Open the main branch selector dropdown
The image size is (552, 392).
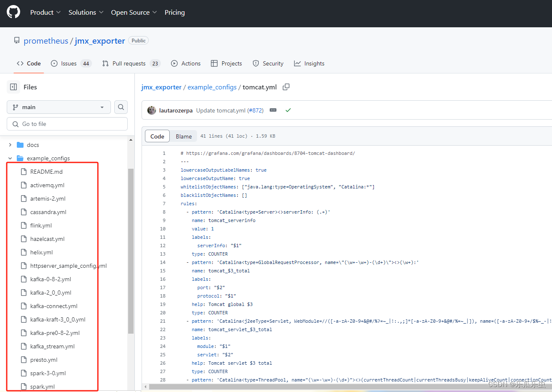[59, 107]
